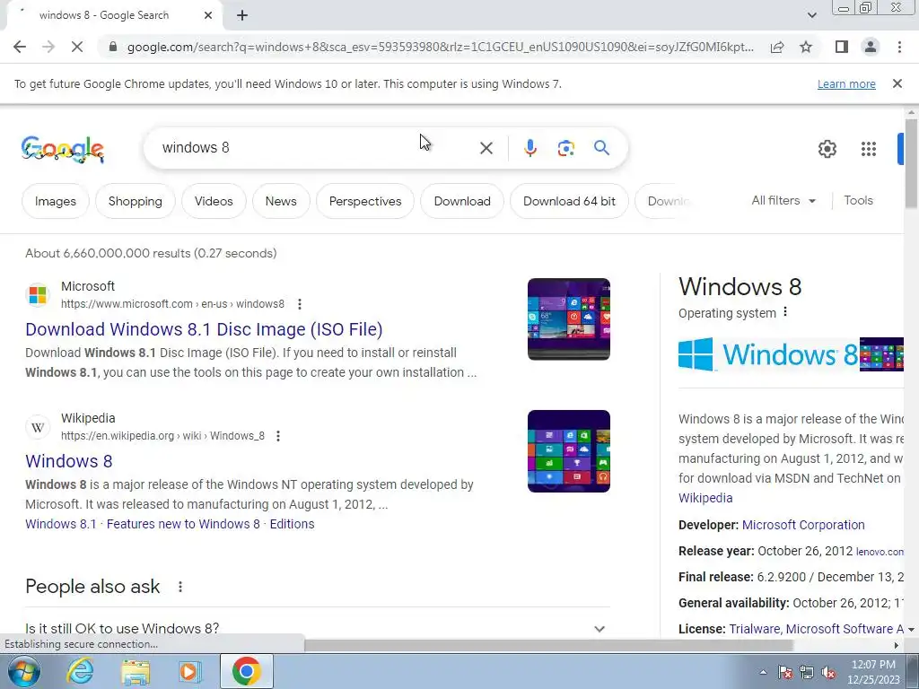
Task: Open Microsoft Corporation developer link
Action: pyautogui.click(x=803, y=525)
